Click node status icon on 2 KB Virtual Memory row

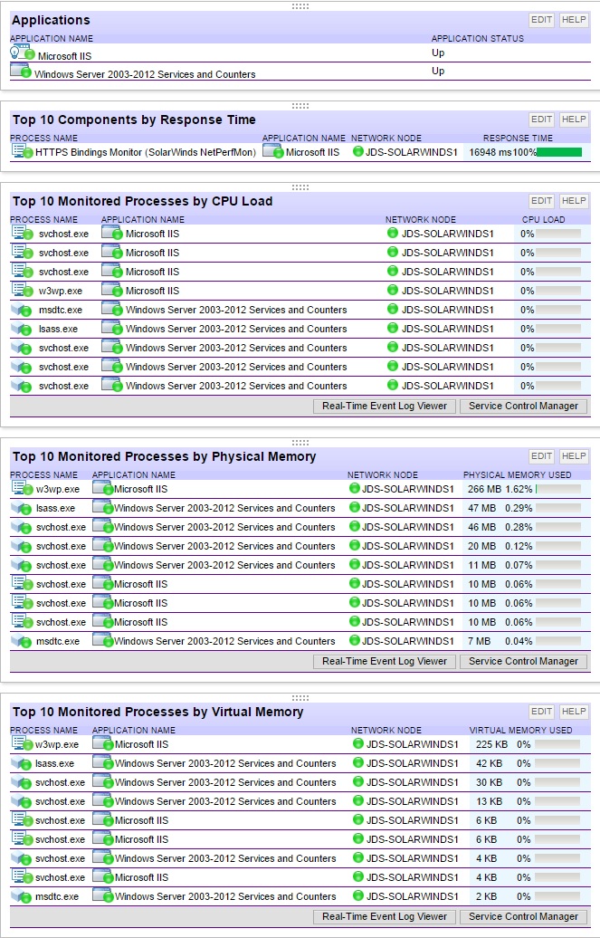[x=358, y=895]
